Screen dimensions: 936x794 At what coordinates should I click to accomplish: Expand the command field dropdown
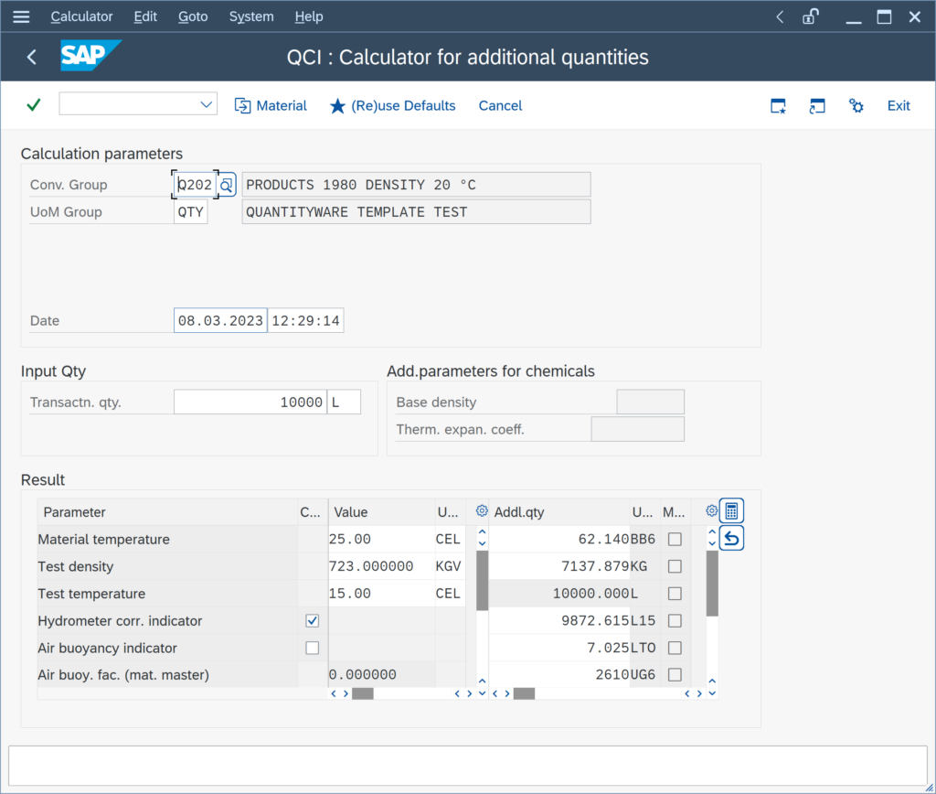(206, 104)
